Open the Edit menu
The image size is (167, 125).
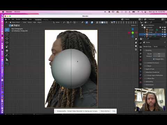(x=13, y=19)
